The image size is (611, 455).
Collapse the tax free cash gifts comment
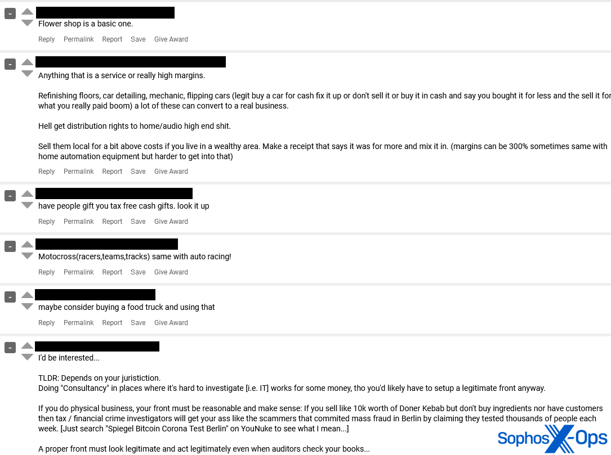[x=10, y=196]
